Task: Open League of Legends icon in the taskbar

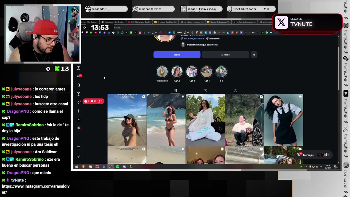Action: (131, 167)
